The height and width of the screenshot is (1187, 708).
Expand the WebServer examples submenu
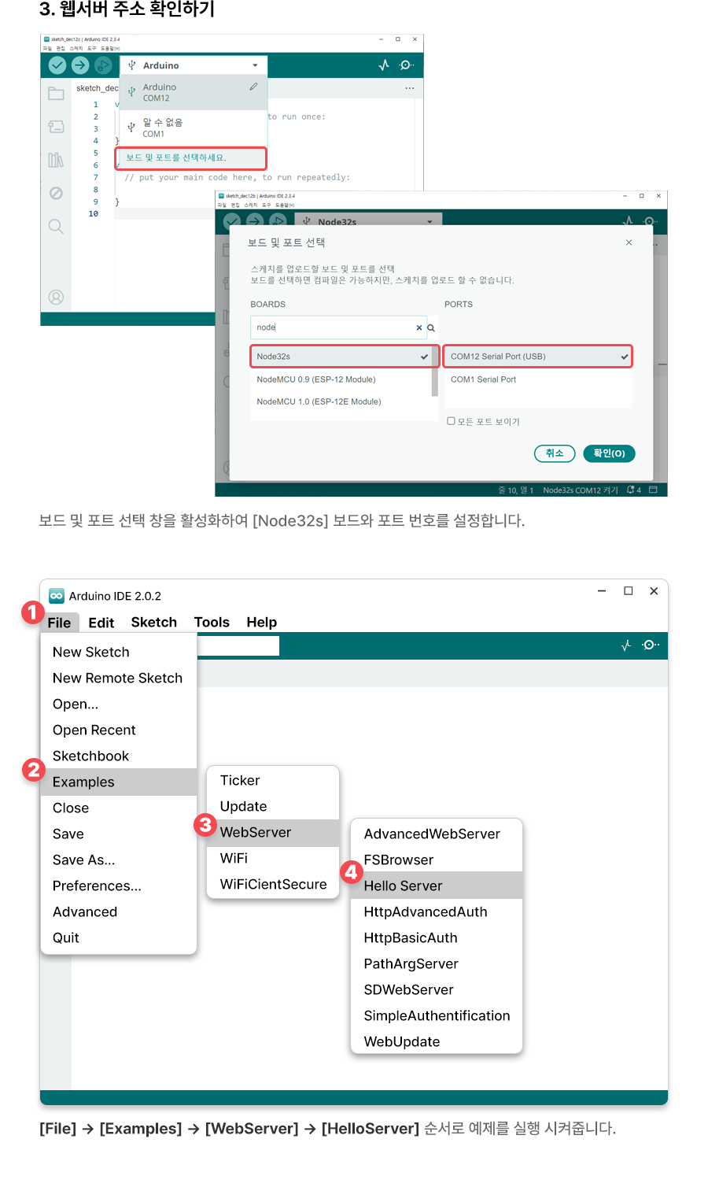click(x=256, y=832)
